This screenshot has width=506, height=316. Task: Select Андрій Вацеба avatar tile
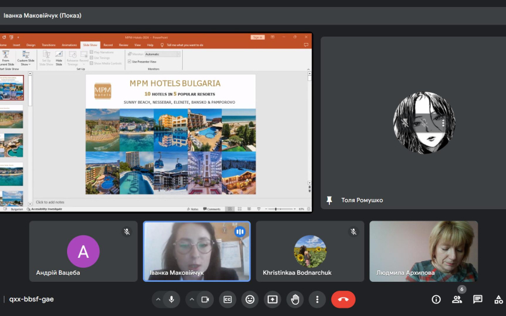click(83, 251)
